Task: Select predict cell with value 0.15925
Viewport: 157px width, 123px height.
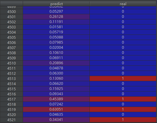Action: point(56,89)
